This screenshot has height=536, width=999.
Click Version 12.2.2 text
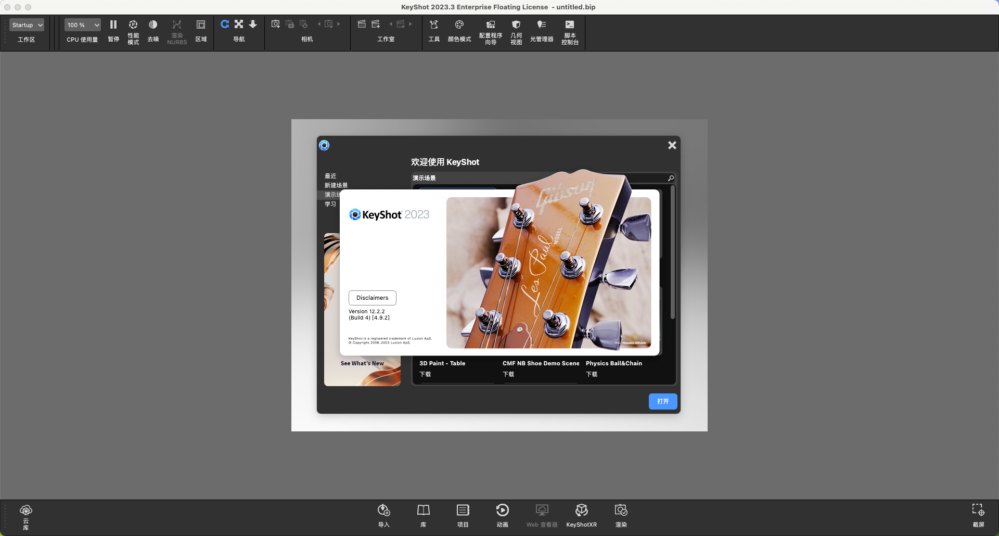coord(367,311)
